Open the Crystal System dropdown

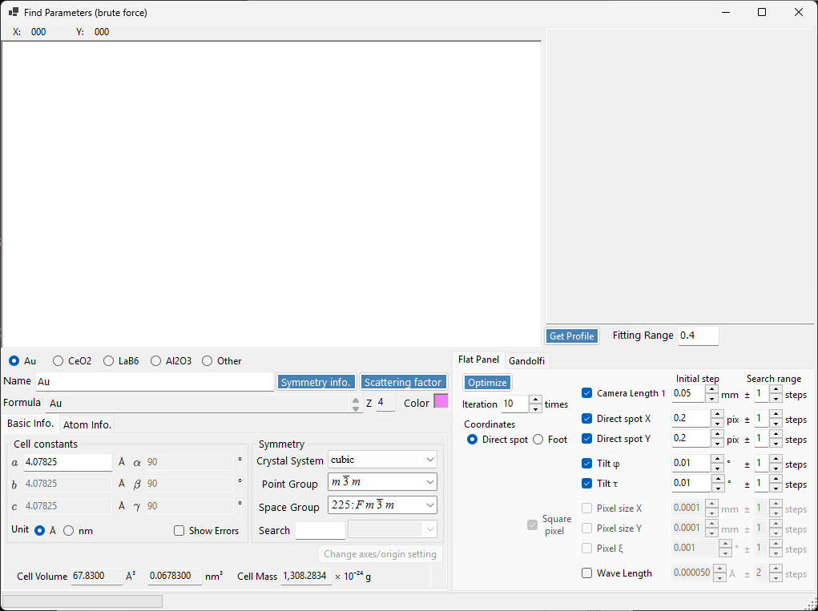382,460
